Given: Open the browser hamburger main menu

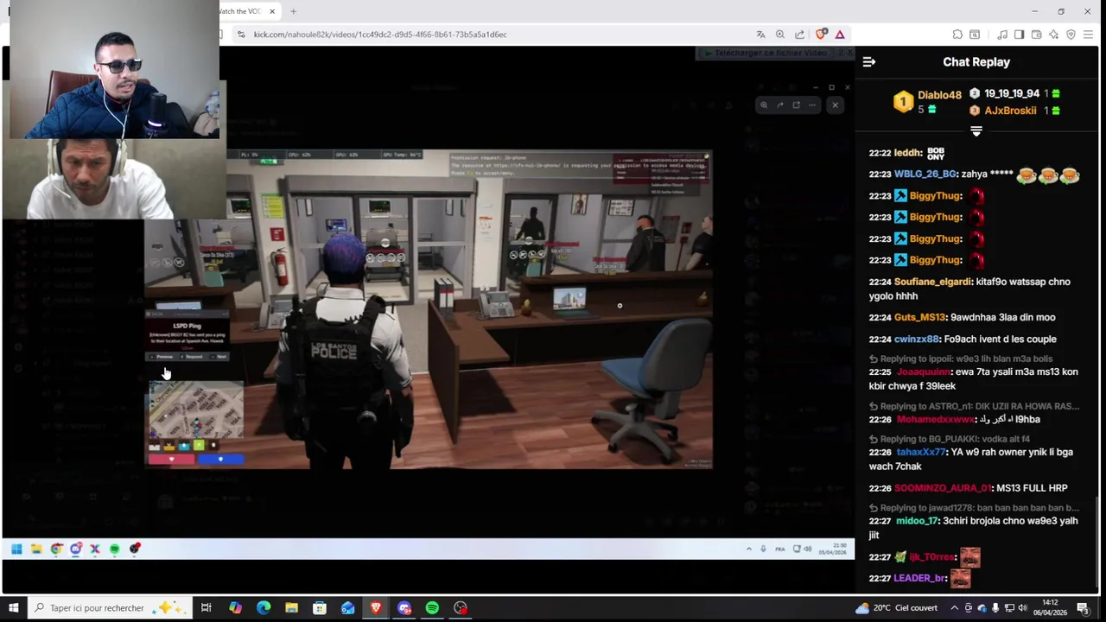Looking at the screenshot, I should click(x=1088, y=35).
